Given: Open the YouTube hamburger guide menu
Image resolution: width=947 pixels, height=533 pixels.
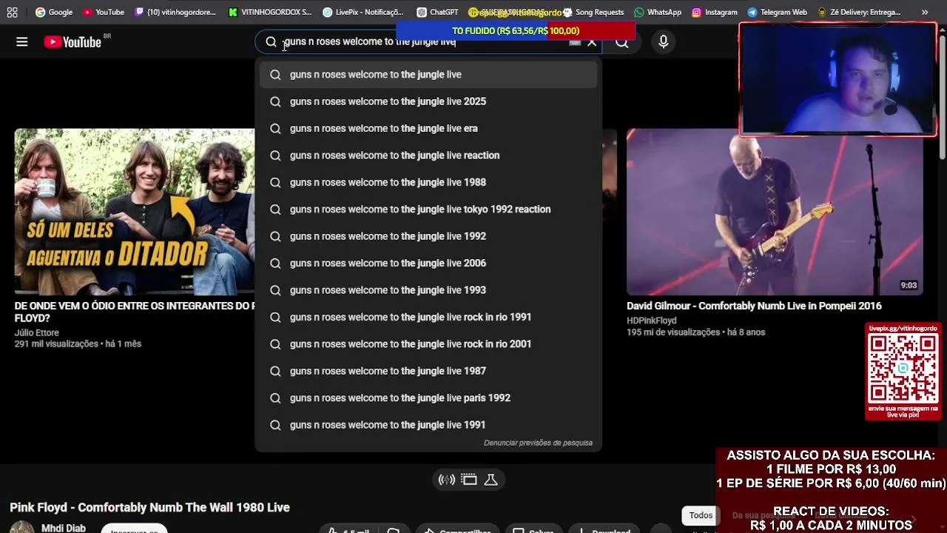Looking at the screenshot, I should click(x=22, y=42).
